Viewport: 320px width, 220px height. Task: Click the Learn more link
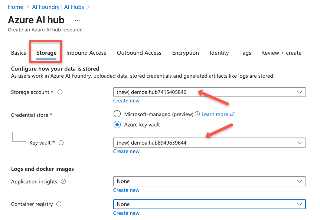click(216, 114)
